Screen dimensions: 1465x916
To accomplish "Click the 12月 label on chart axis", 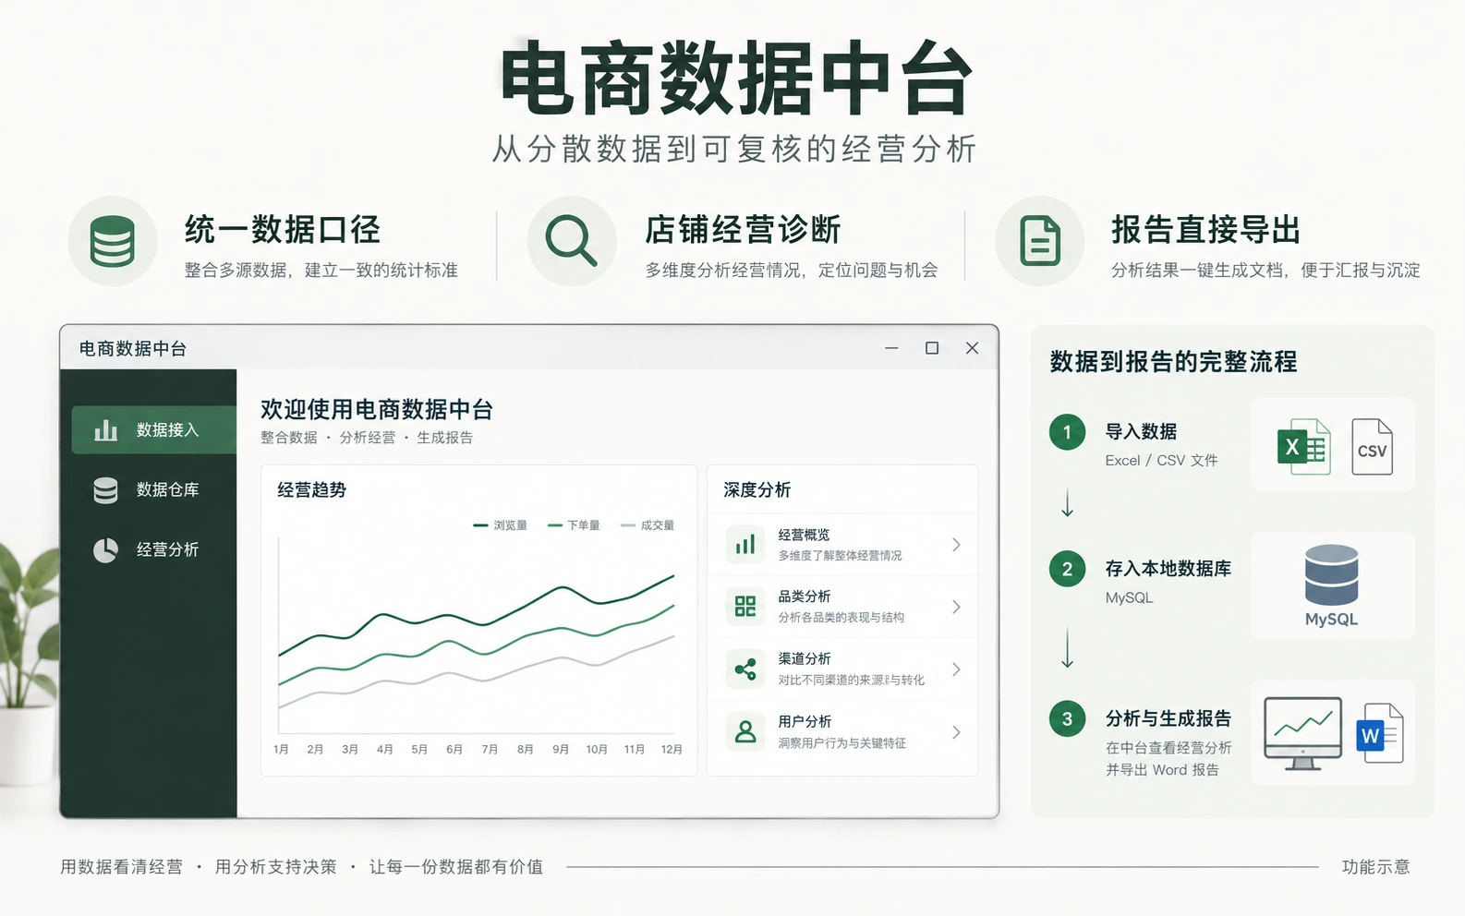I will point(672,750).
